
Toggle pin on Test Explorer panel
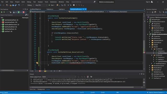pos(25,9)
